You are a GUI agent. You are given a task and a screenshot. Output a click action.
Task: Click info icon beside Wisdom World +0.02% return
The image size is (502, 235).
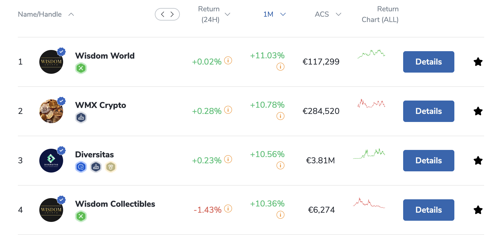pyautogui.click(x=228, y=60)
